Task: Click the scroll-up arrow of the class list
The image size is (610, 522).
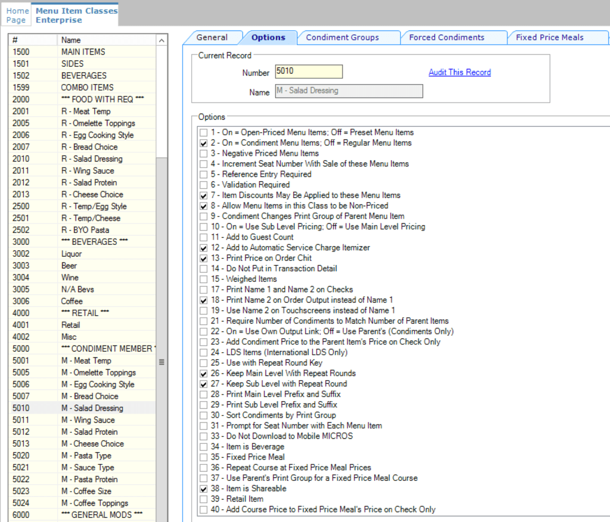Action: tap(162, 40)
